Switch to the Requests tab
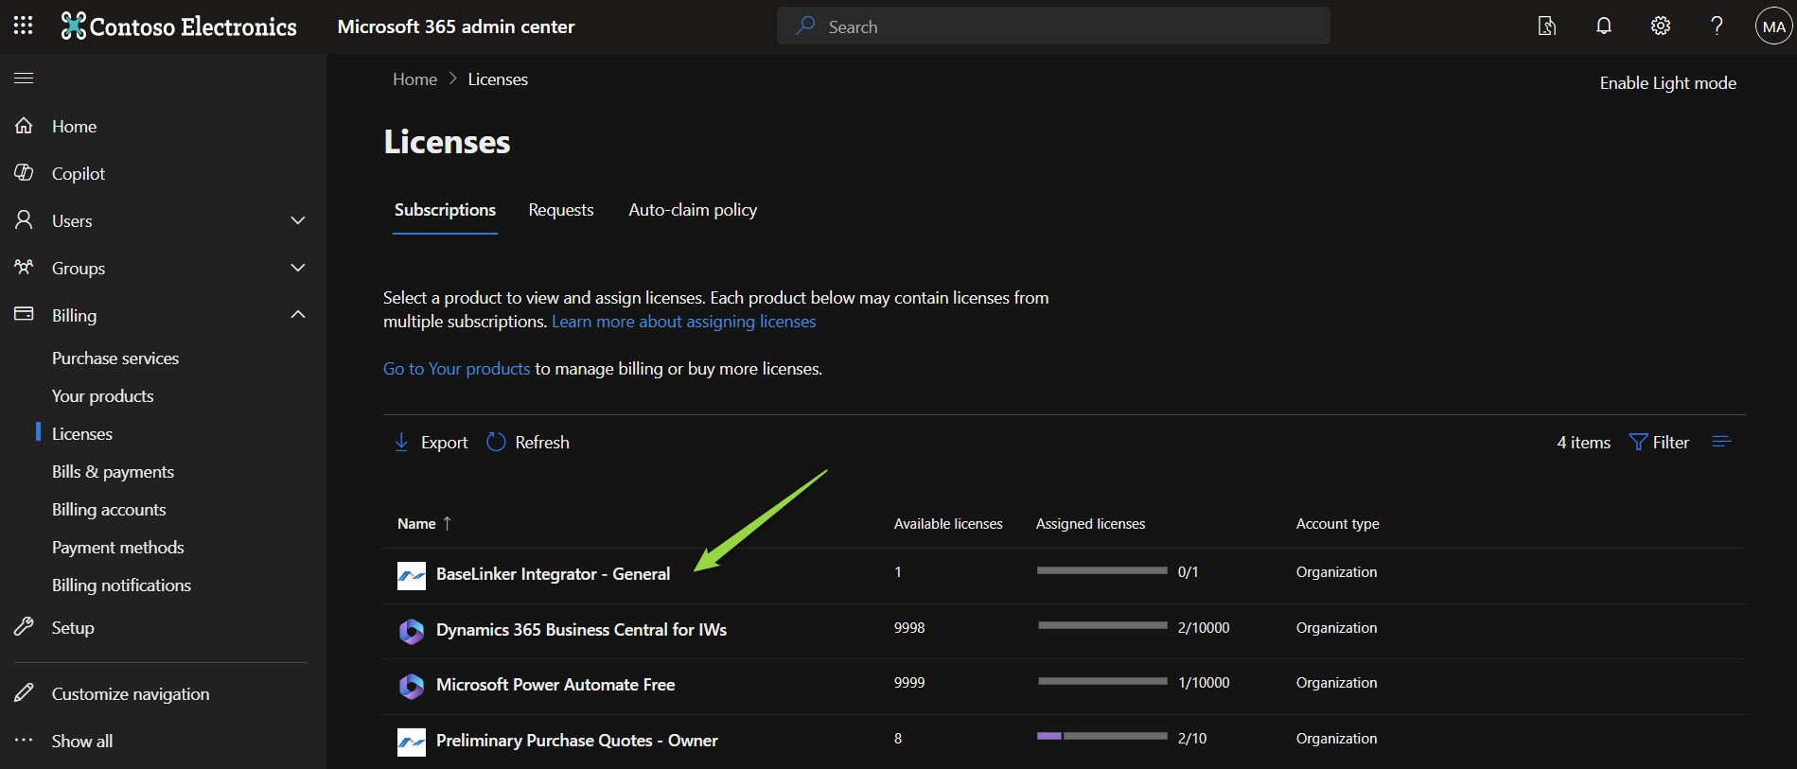This screenshot has width=1797, height=769. pyautogui.click(x=561, y=210)
